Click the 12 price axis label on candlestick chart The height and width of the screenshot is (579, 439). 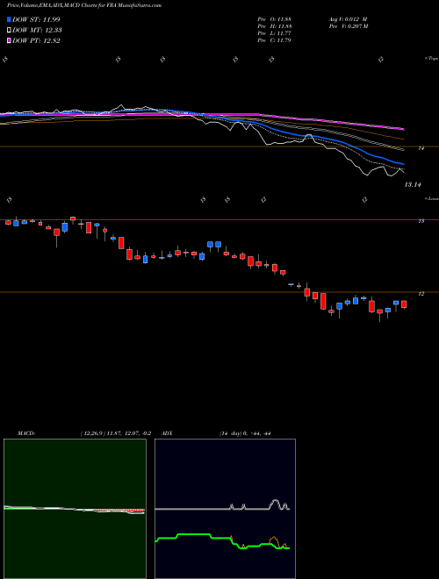point(421,294)
